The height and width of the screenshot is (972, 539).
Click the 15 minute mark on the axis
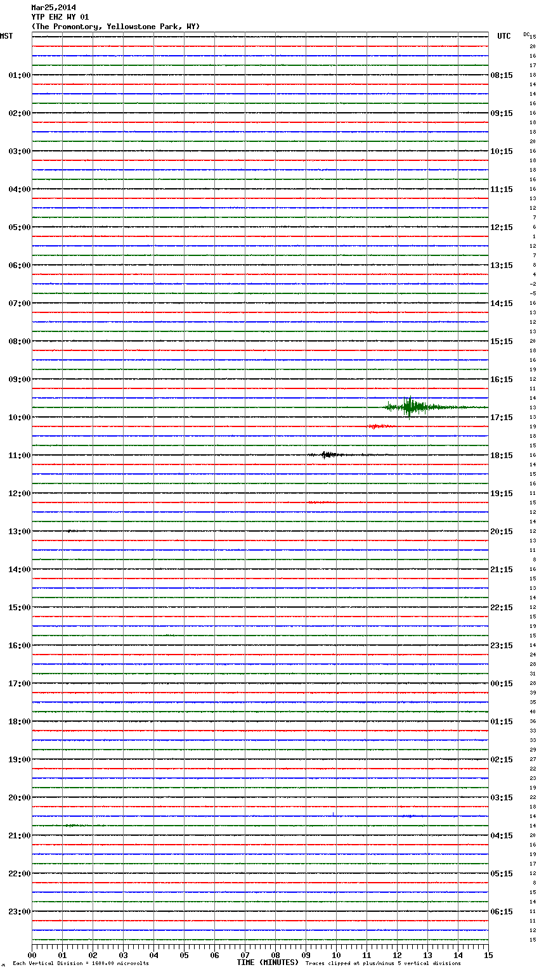pyautogui.click(x=488, y=955)
